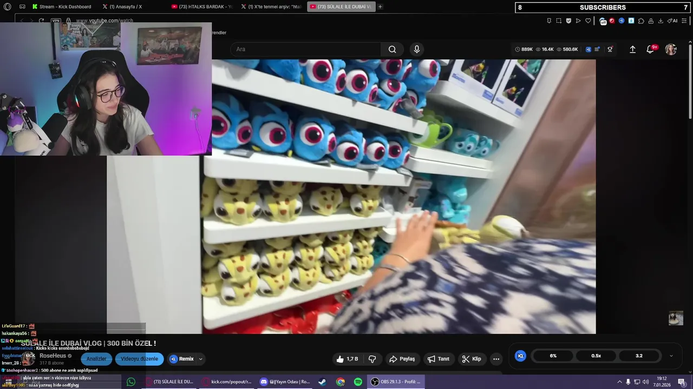Screen dimensions: 693x389
Task: Open the OBS 29.1.3 taskbar window
Action: pos(396,382)
